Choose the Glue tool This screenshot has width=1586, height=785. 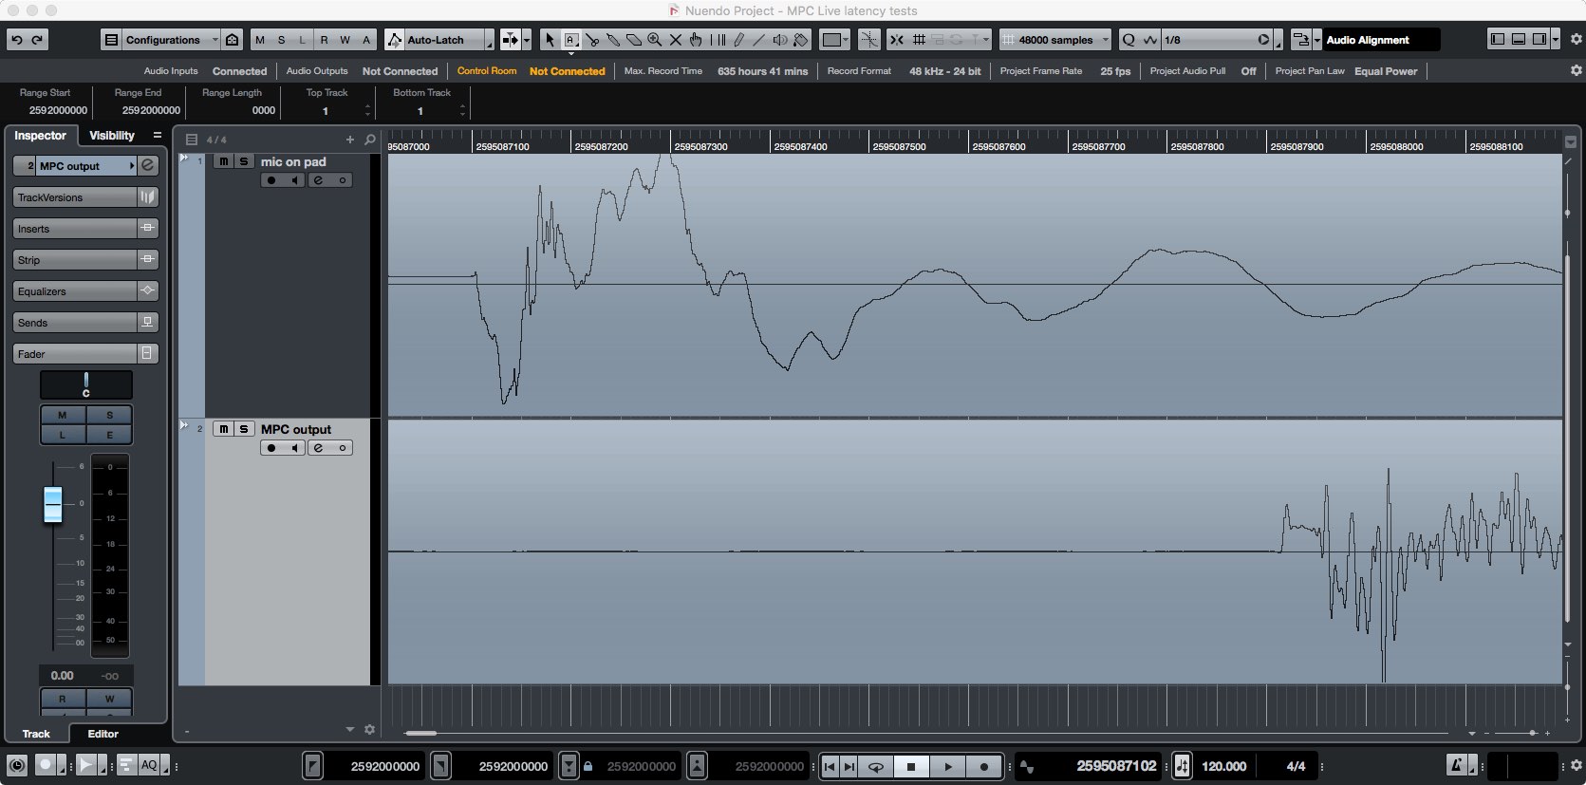point(613,40)
